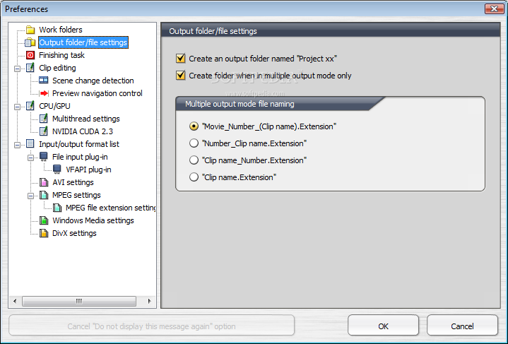Collapse the File input plug-in node
508x344 pixels.
[30, 158]
